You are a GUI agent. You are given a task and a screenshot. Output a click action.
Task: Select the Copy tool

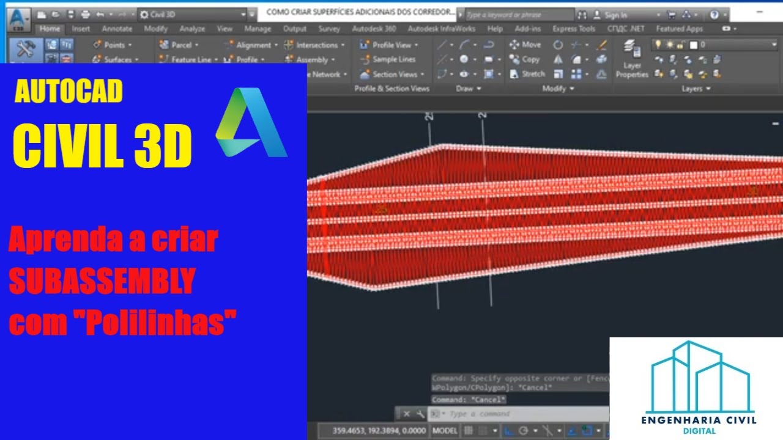coord(524,59)
